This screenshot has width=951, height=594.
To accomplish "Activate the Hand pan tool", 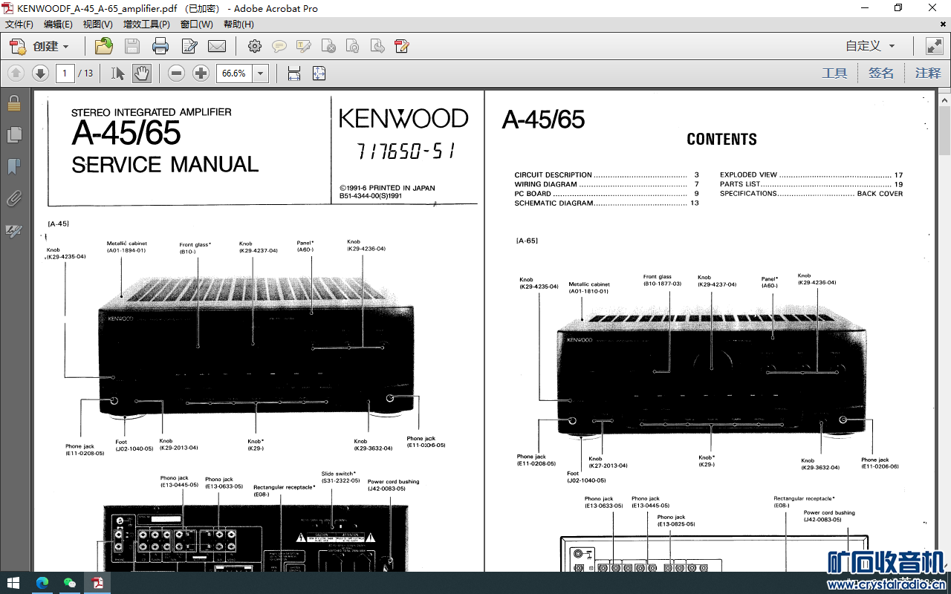I will pyautogui.click(x=142, y=73).
